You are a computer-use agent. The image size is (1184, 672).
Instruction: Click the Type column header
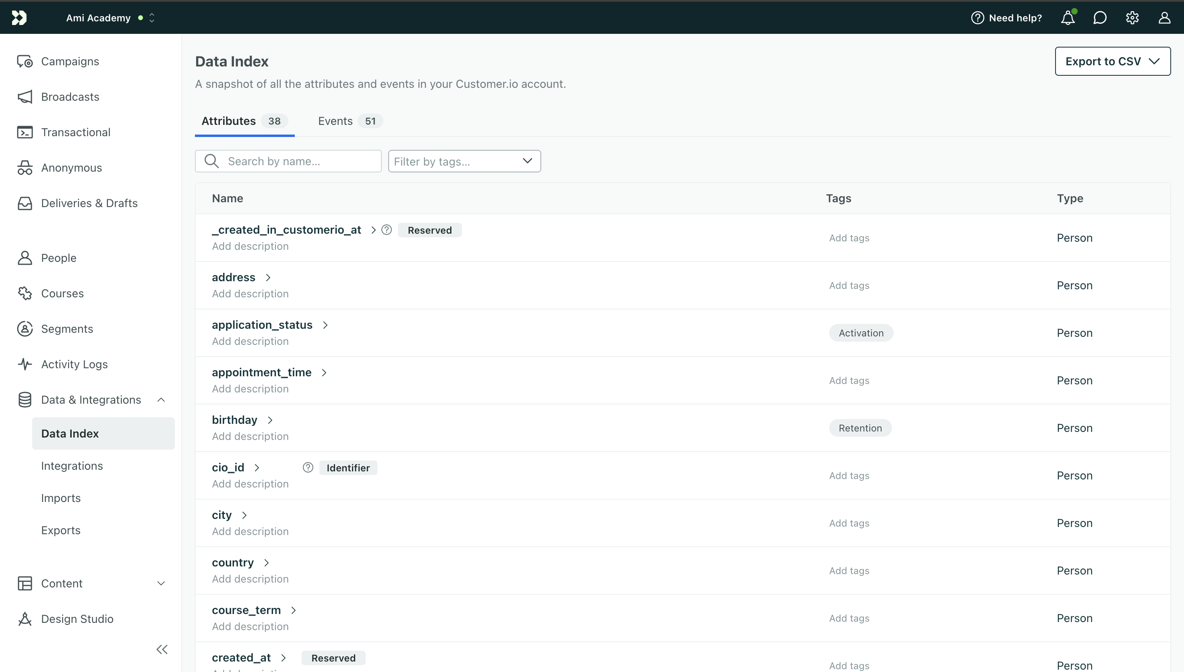click(x=1070, y=199)
